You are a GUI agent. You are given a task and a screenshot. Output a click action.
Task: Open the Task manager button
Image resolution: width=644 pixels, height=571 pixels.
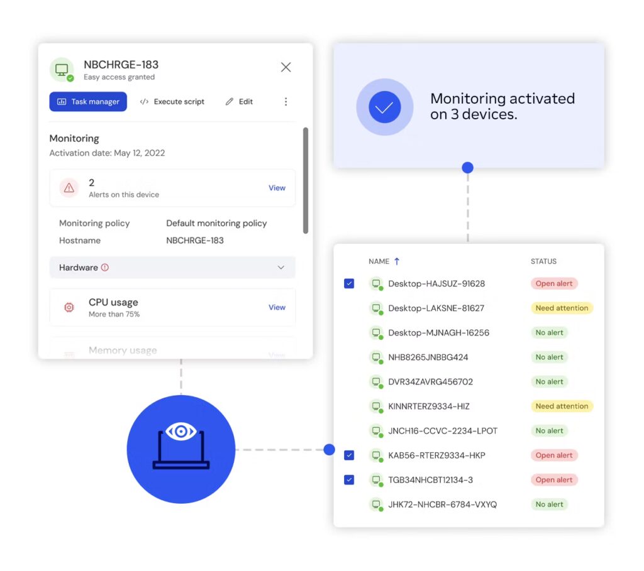[x=88, y=101]
